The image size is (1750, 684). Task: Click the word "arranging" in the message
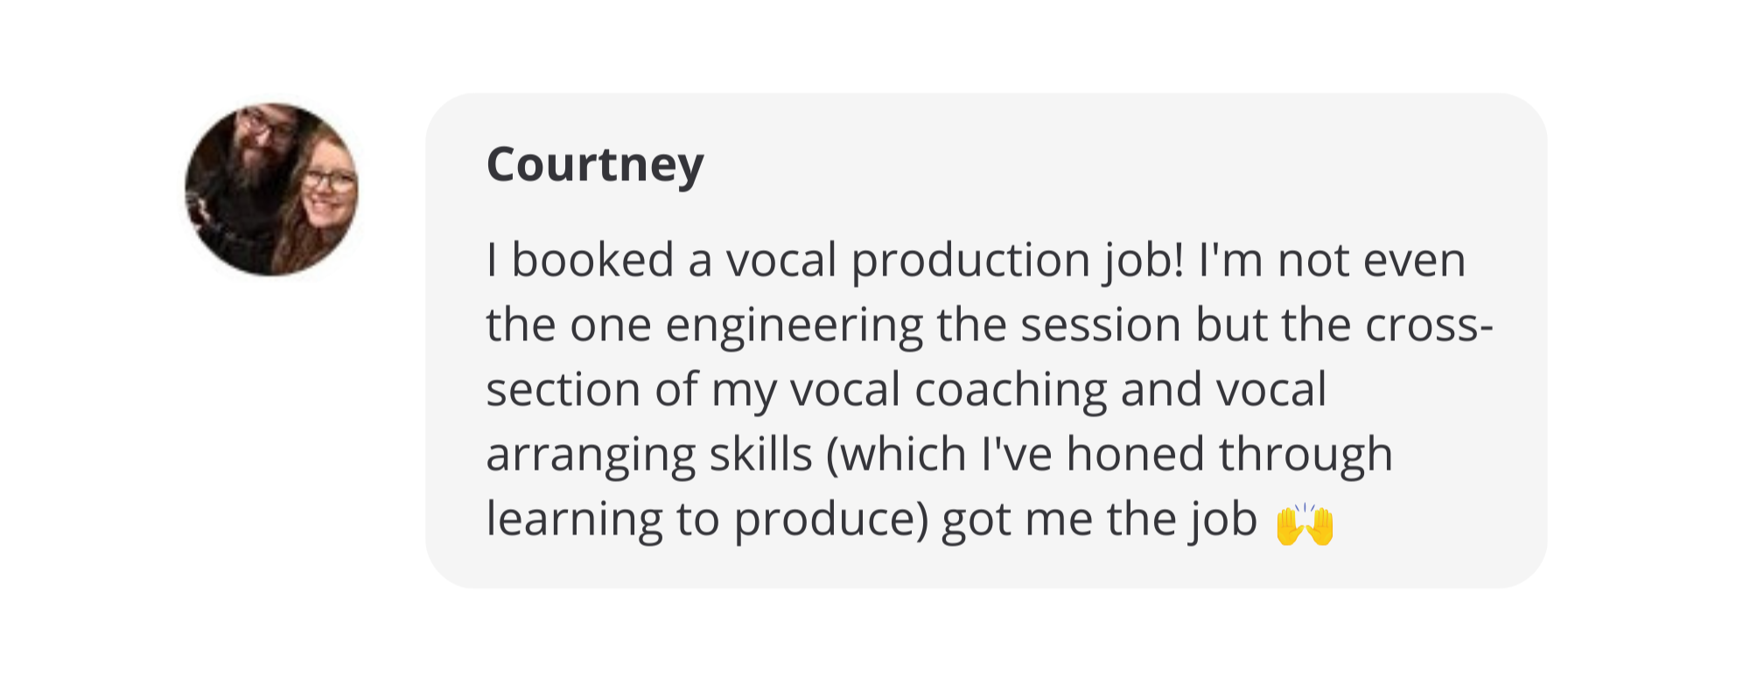[591, 456]
